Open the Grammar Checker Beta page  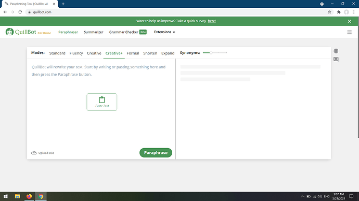click(128, 32)
